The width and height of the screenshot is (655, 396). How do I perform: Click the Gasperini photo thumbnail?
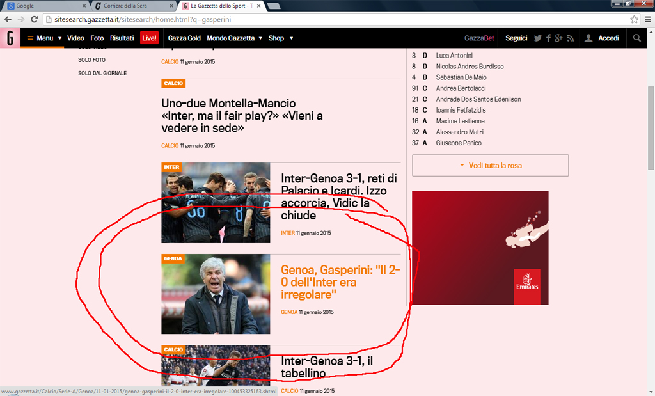pyautogui.click(x=216, y=294)
